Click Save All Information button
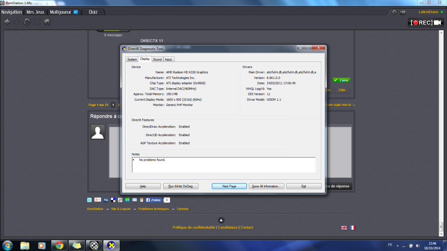This screenshot has height=251, width=447. [267, 186]
